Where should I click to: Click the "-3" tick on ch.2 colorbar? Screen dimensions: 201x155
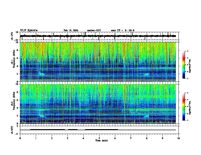pyautogui.click(x=187, y=93)
